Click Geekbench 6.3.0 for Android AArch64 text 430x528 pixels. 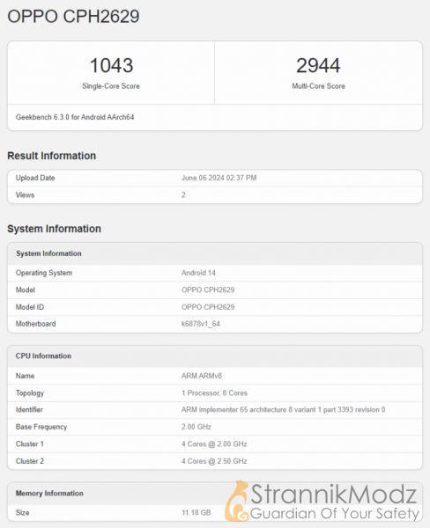75,117
